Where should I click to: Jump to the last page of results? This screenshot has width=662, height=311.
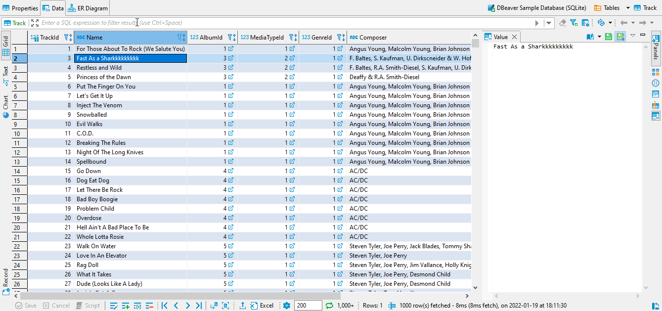click(x=199, y=306)
